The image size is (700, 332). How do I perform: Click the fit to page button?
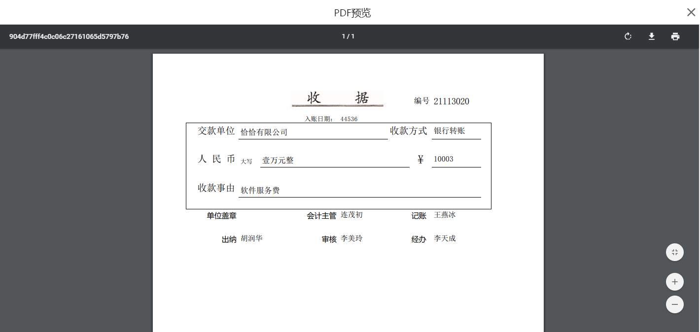(x=674, y=252)
